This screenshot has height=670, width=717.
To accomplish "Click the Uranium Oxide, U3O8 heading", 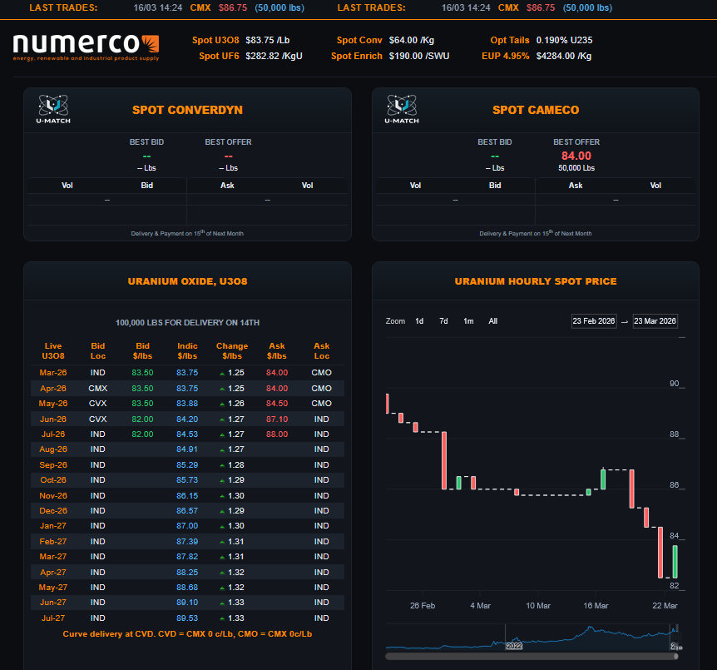I will click(x=187, y=281).
